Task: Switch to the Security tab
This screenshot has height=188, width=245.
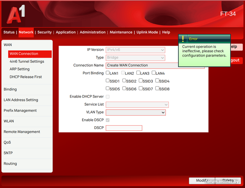Action: [x=44, y=32]
